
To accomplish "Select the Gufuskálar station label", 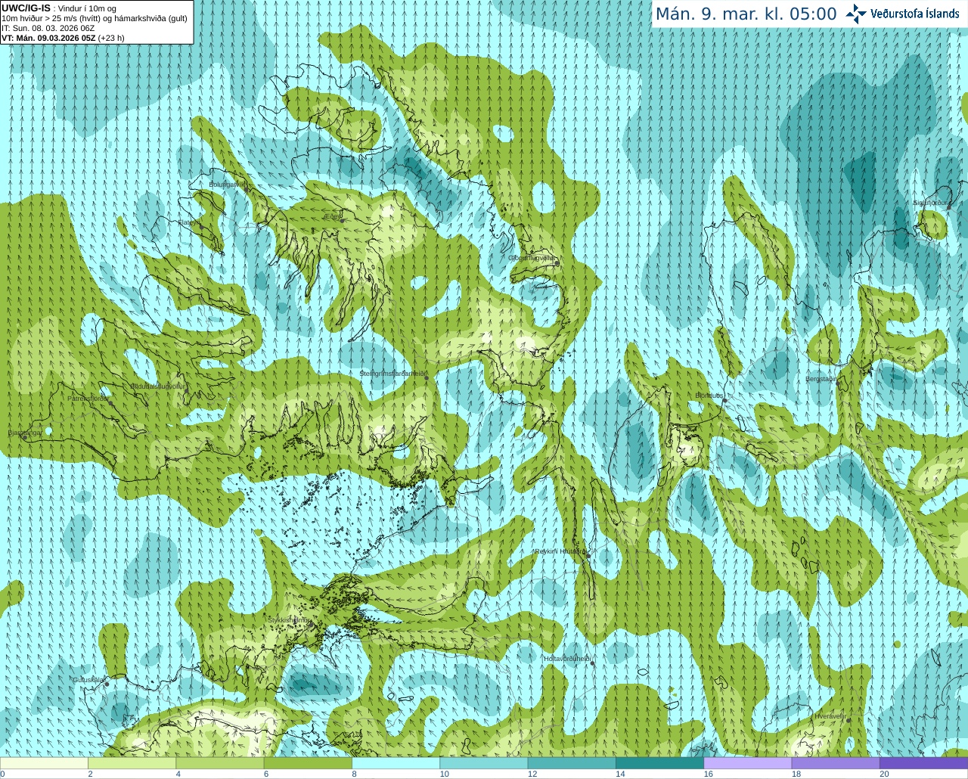I will click(88, 680).
